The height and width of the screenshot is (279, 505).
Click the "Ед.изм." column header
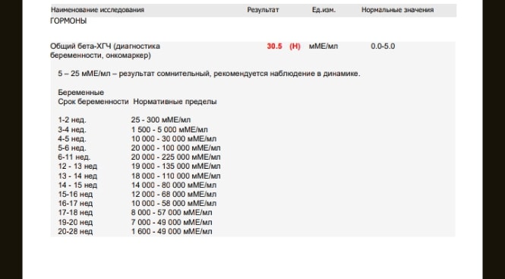pyautogui.click(x=324, y=10)
